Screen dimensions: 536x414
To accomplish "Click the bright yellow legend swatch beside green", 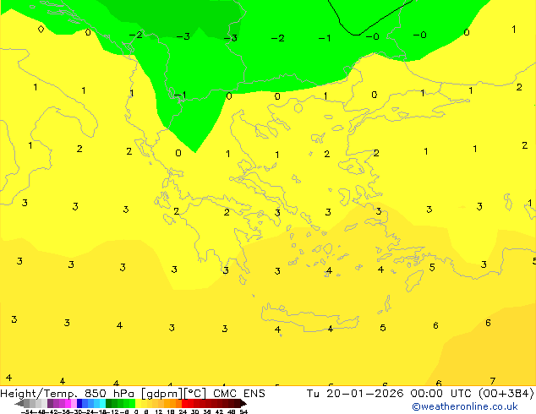I will click(138, 403).
